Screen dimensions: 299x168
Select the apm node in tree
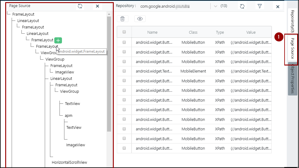(x=68, y=116)
